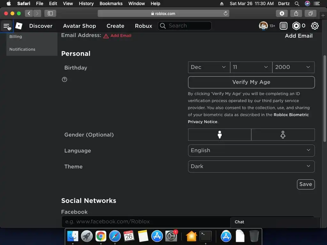Show the Safari tab overview
This screenshot has width=327, height=245.
pyautogui.click(x=310, y=13)
